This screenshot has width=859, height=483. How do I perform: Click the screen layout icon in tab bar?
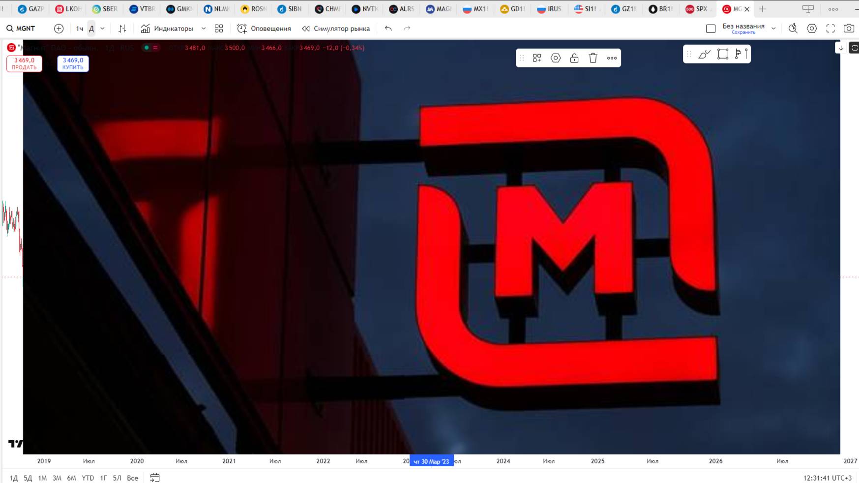tap(808, 9)
